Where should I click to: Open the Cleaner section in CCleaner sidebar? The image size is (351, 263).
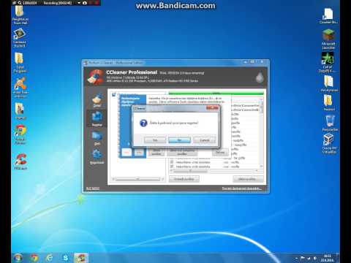(97, 100)
